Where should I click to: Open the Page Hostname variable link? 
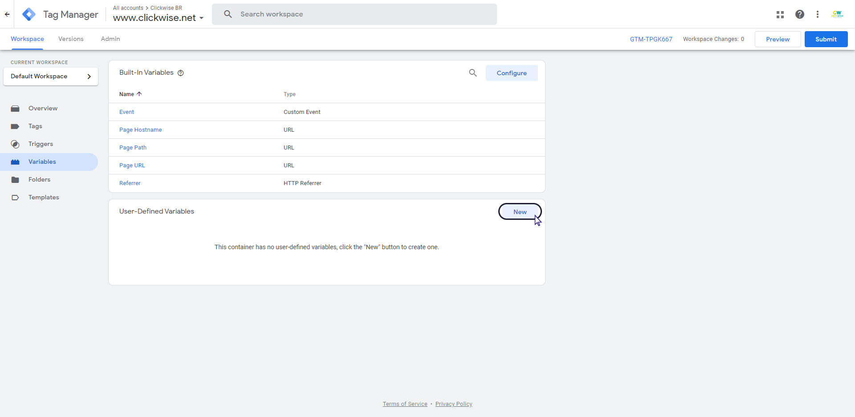click(x=140, y=130)
